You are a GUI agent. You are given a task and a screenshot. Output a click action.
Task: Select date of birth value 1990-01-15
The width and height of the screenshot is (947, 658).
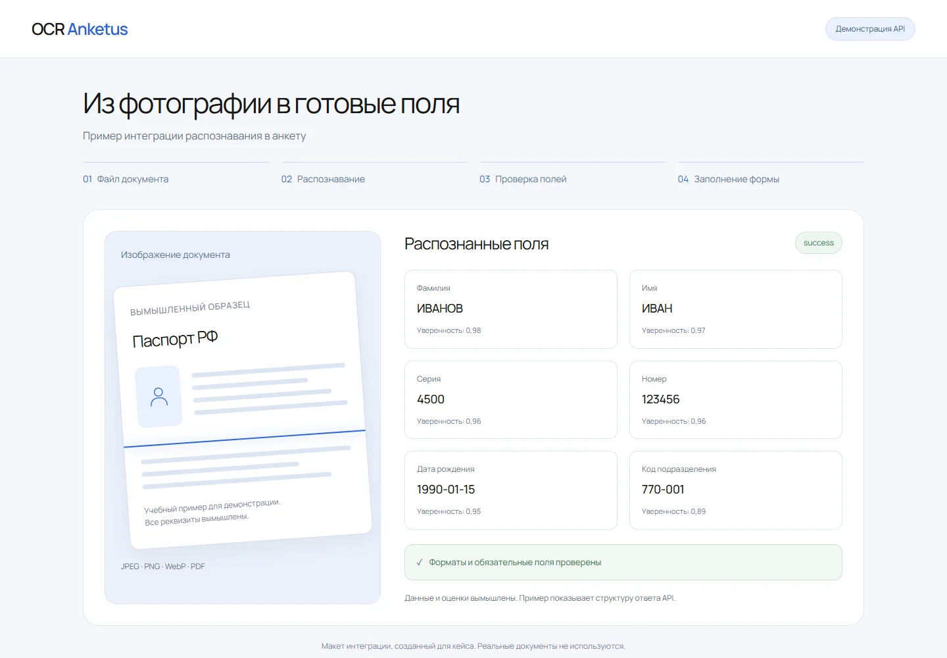pos(446,490)
